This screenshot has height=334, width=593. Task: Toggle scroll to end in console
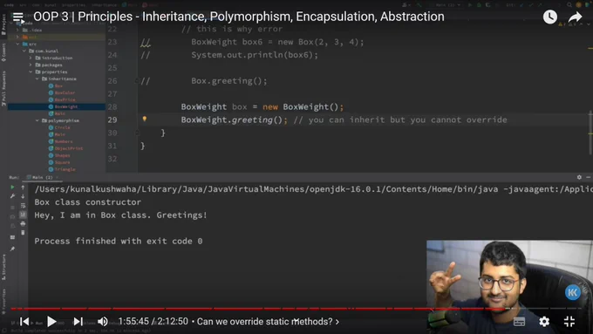23,215
